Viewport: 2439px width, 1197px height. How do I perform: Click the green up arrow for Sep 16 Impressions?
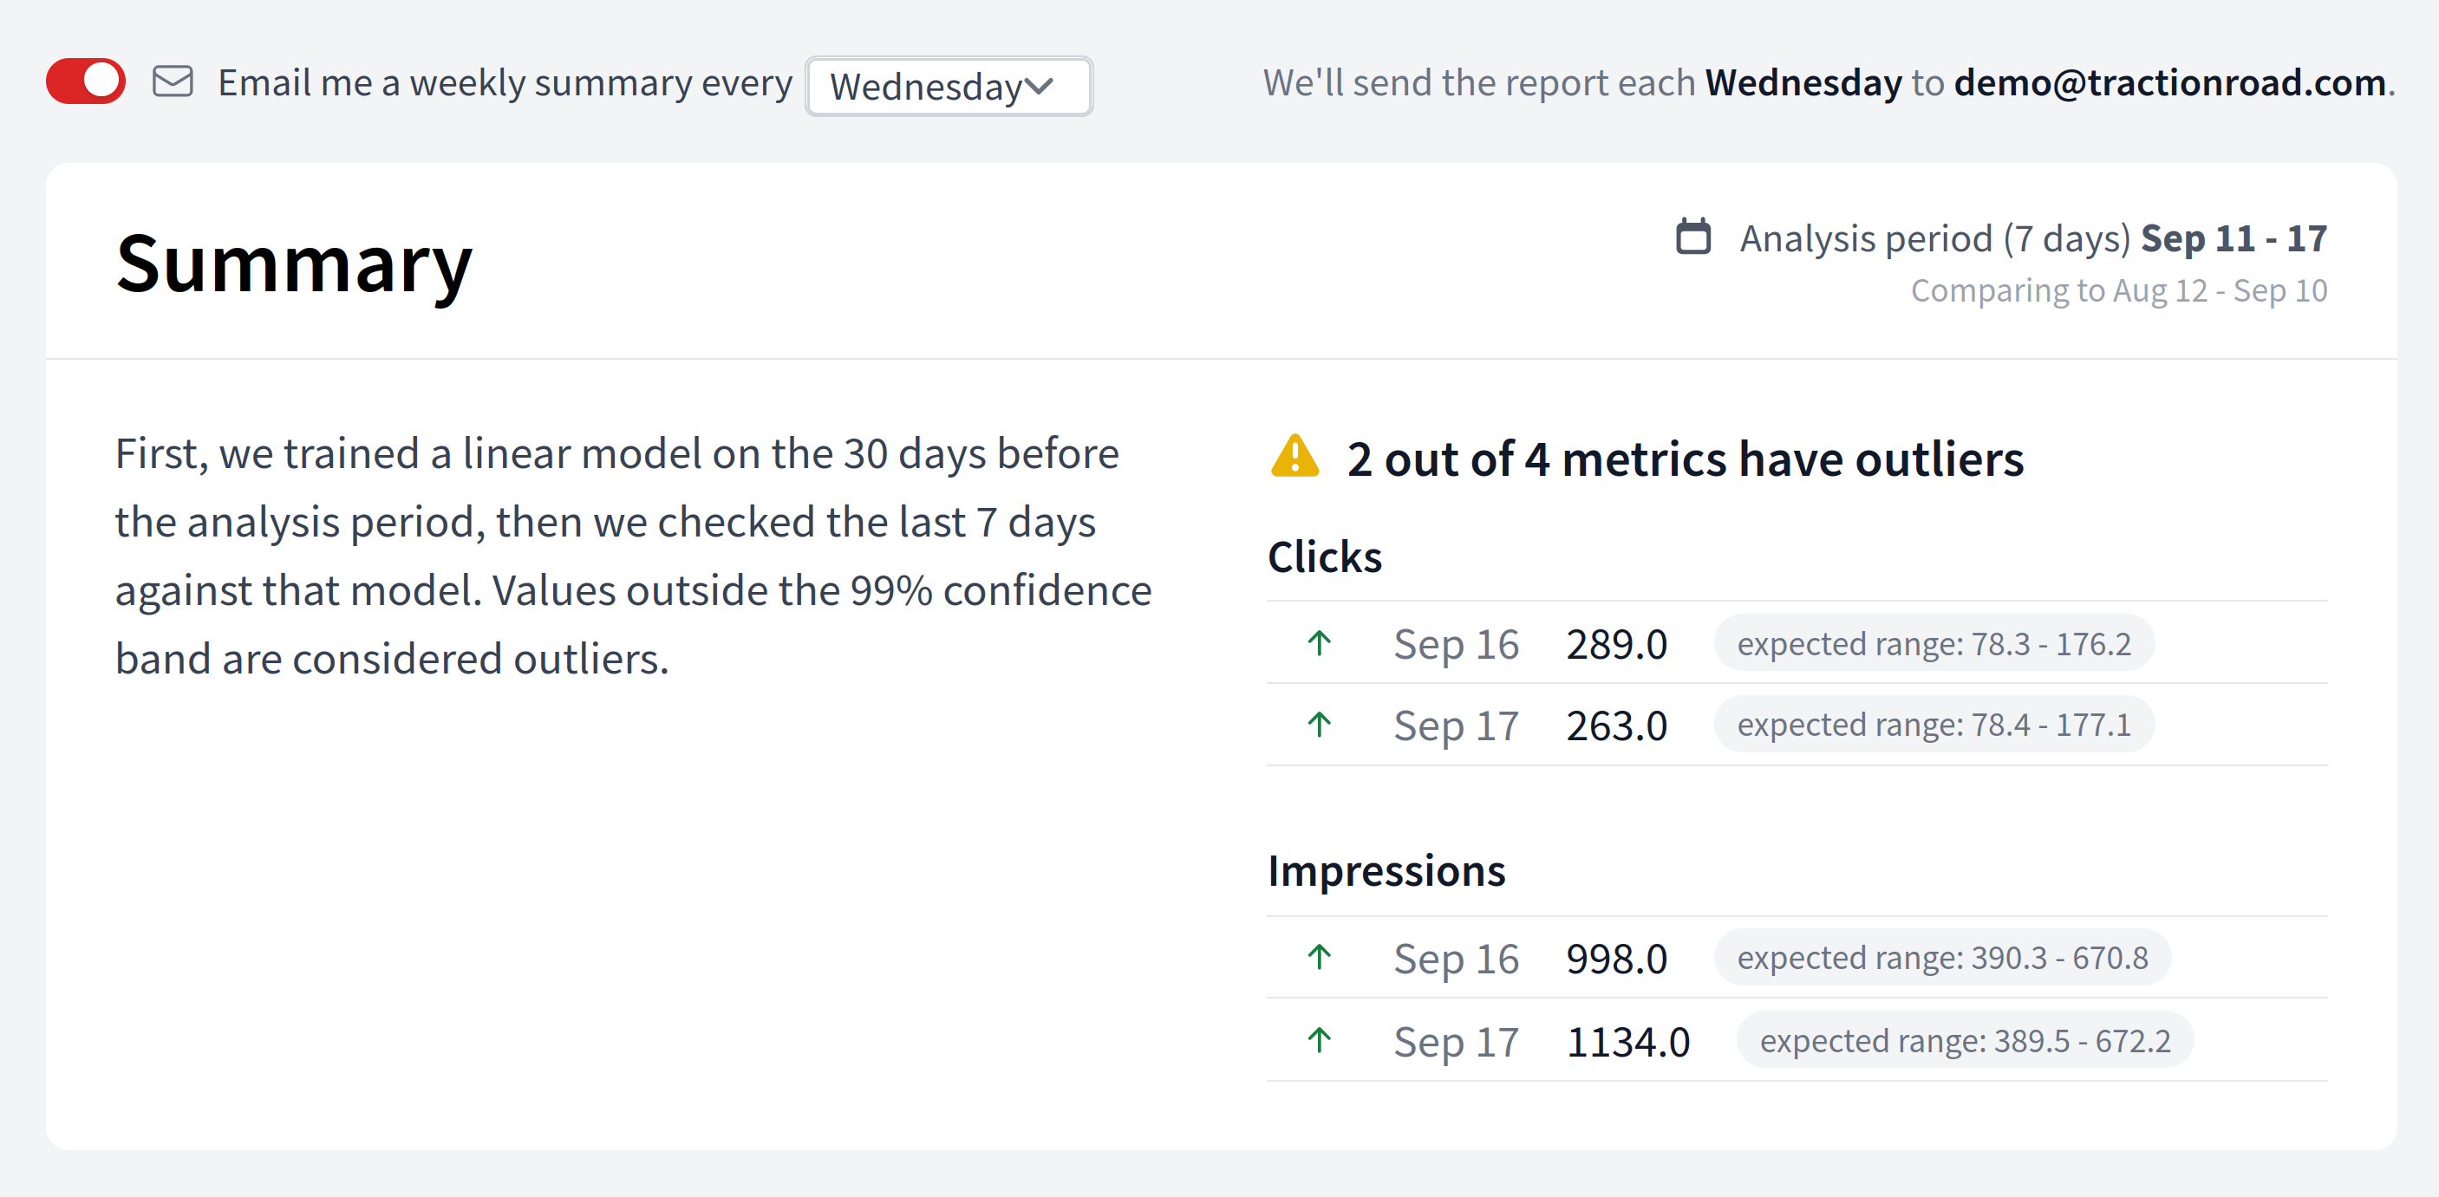click(x=1318, y=958)
